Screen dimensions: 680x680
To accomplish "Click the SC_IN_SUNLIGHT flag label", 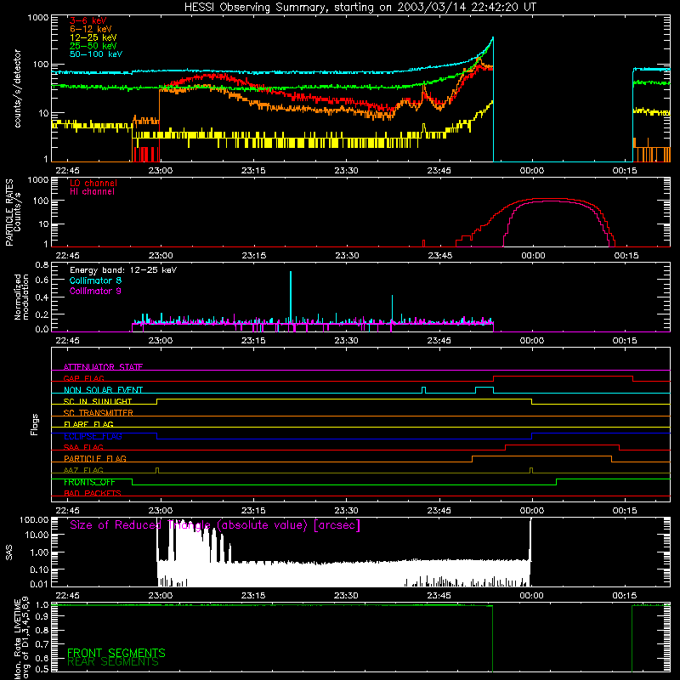I will tap(98, 401).
